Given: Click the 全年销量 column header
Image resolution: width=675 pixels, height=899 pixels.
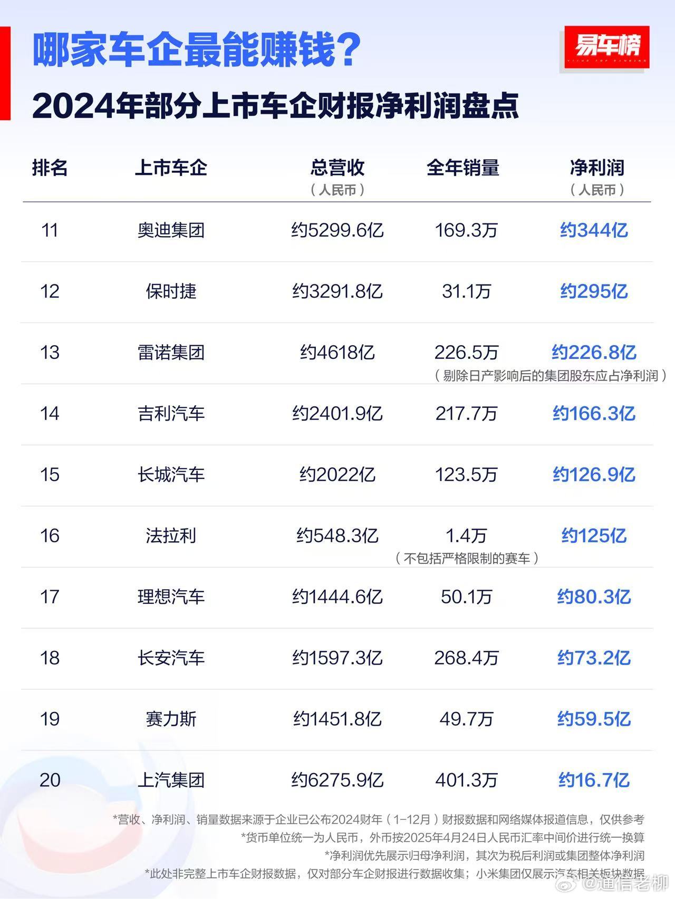Looking at the screenshot, I should (462, 168).
